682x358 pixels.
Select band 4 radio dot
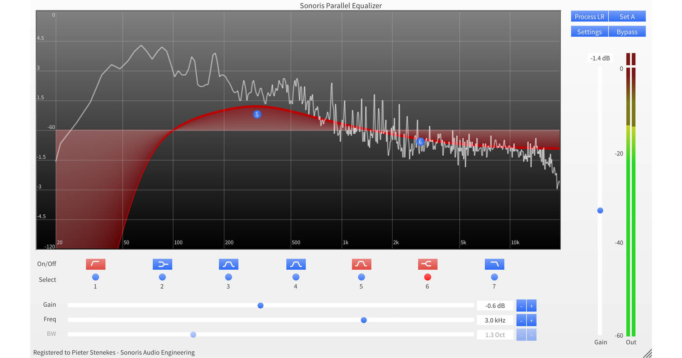click(x=296, y=277)
